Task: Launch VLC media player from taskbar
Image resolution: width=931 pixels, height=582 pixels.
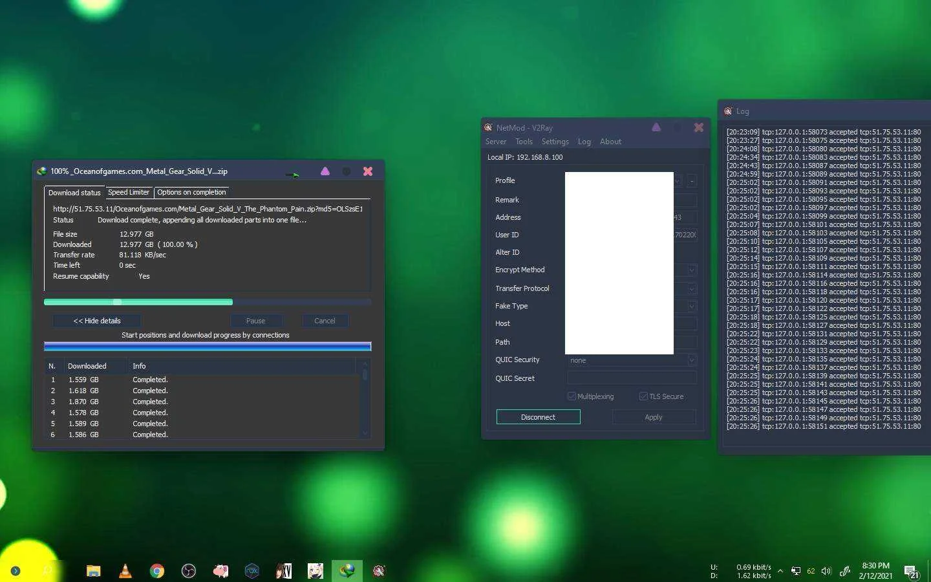Action: [125, 571]
